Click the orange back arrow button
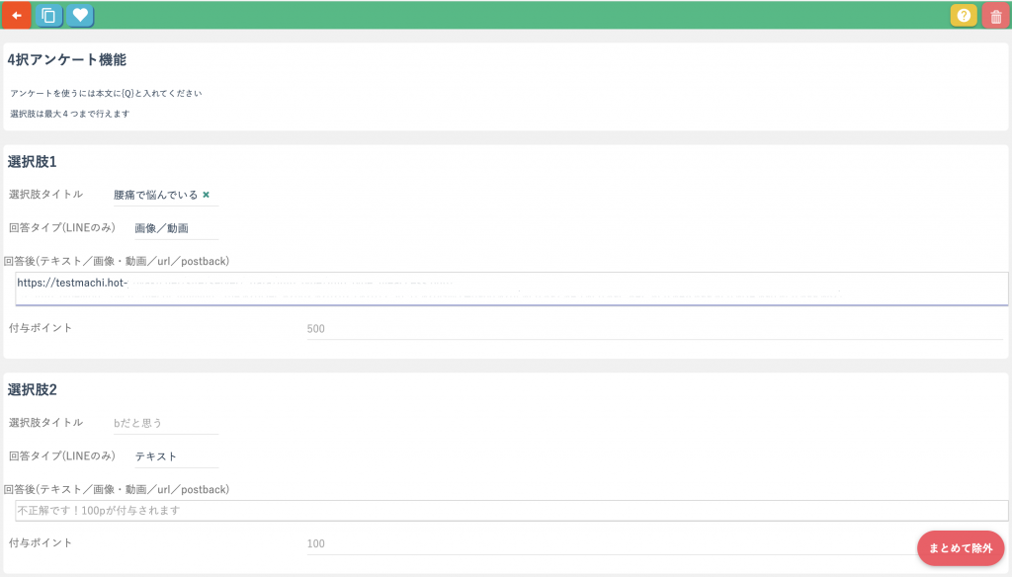This screenshot has height=577, width=1012. [x=17, y=16]
